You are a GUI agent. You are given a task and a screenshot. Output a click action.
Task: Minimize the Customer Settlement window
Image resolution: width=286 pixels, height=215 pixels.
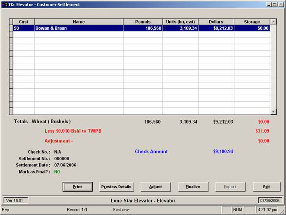pyautogui.click(x=269, y=4)
